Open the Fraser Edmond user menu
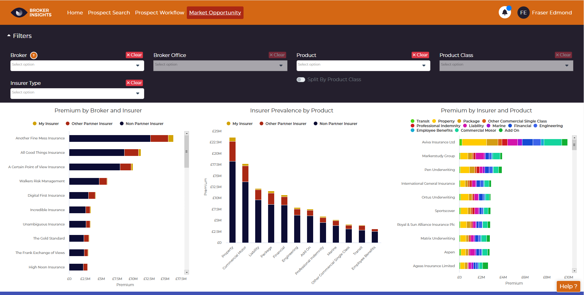 point(552,13)
